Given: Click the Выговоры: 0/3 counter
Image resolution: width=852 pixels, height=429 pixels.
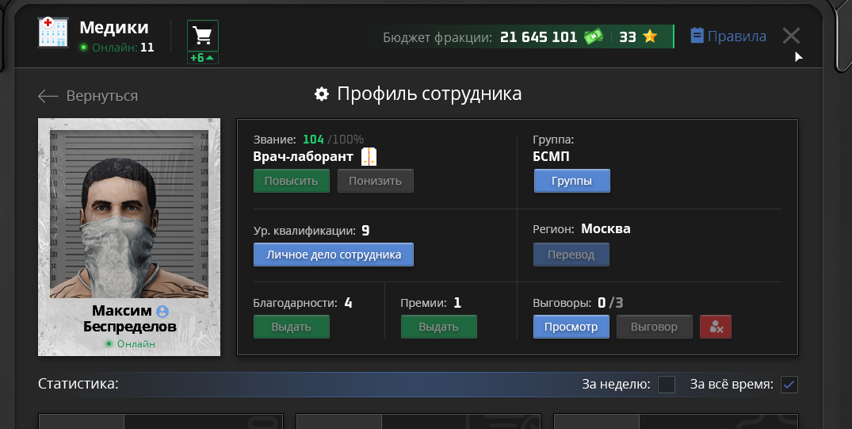Looking at the screenshot, I should click(578, 303).
